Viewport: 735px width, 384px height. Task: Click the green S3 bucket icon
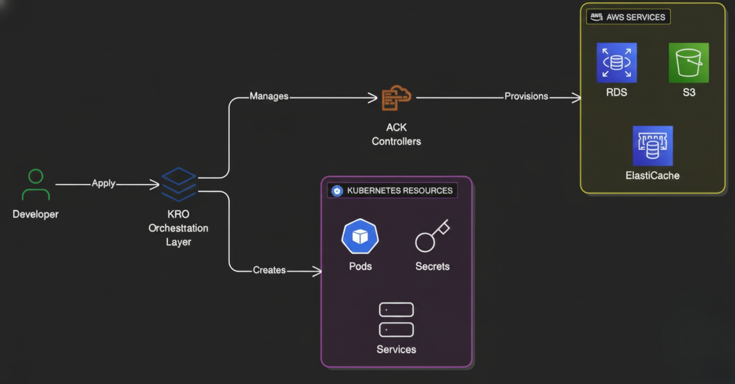coord(689,63)
